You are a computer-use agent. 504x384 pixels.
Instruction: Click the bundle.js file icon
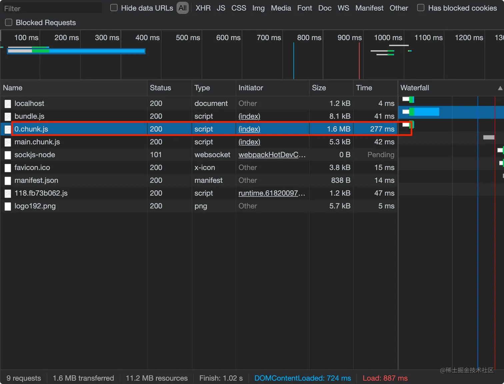(x=8, y=116)
